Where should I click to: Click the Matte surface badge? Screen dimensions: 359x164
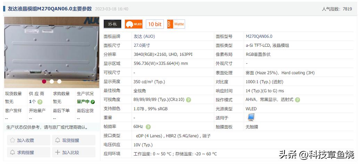point(176,24)
